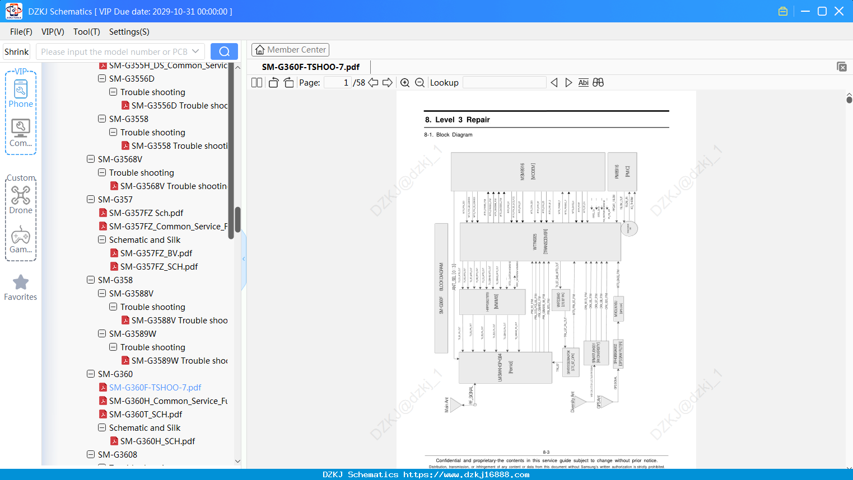Open the Member Center
The image size is (853, 480).
[x=290, y=50]
